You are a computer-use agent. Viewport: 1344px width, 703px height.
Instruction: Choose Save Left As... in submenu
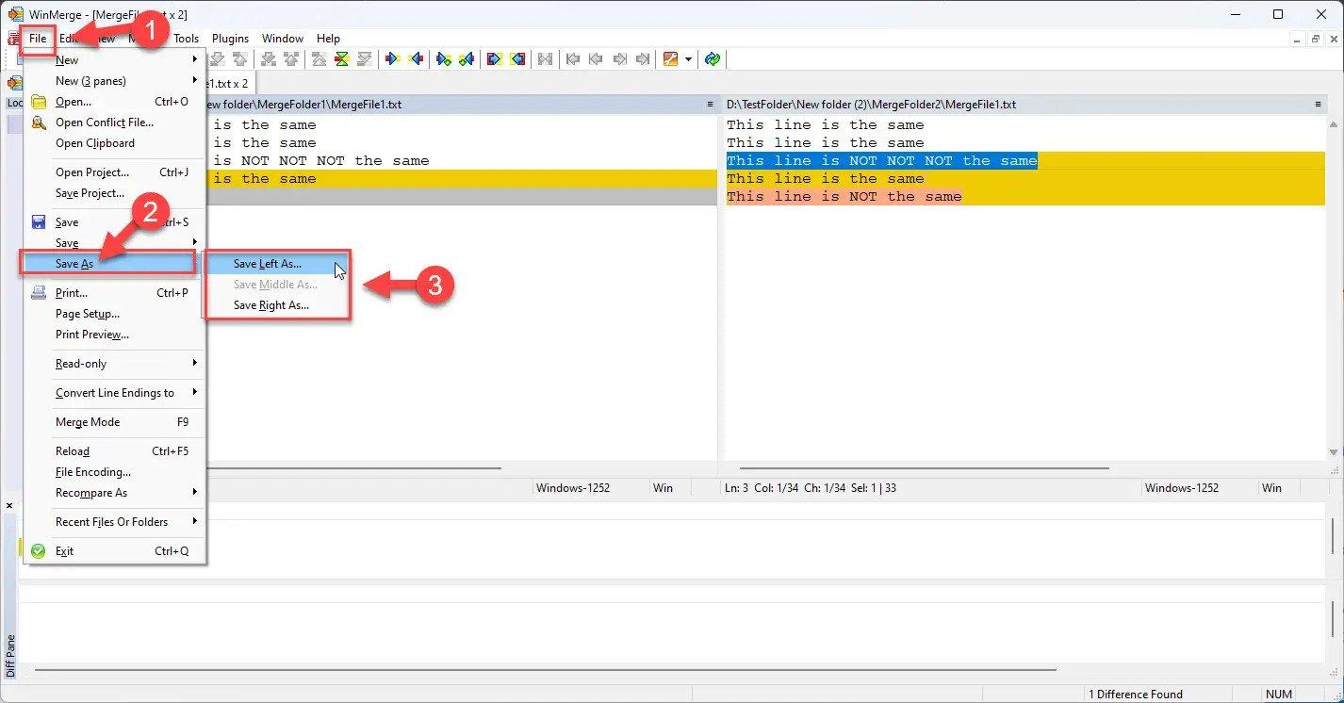[277, 264]
